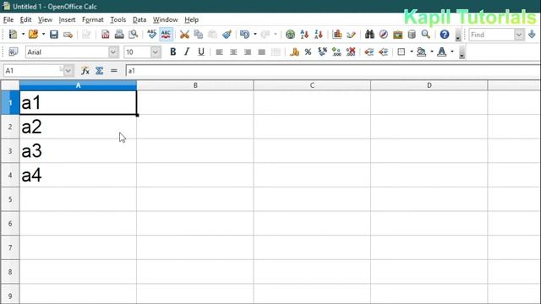Toggle Justified alignment
The width and height of the screenshot is (541, 304).
(x=261, y=52)
